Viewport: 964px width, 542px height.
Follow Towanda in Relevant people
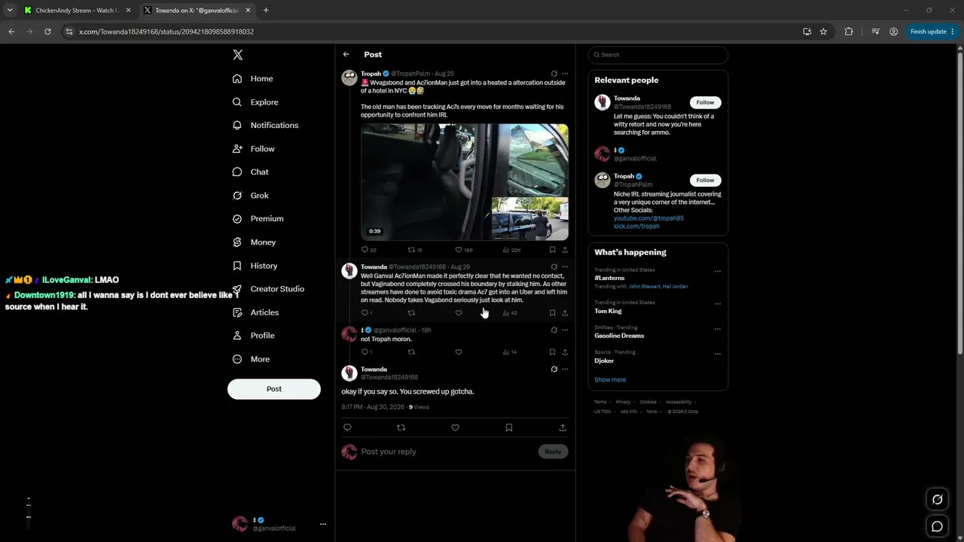point(705,102)
